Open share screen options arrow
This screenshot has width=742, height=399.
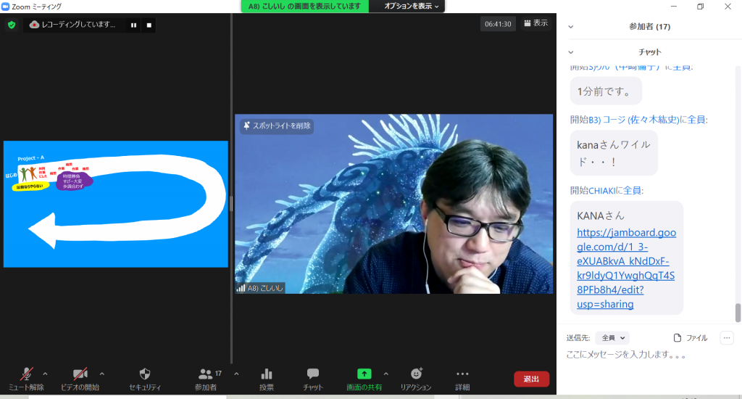click(385, 374)
